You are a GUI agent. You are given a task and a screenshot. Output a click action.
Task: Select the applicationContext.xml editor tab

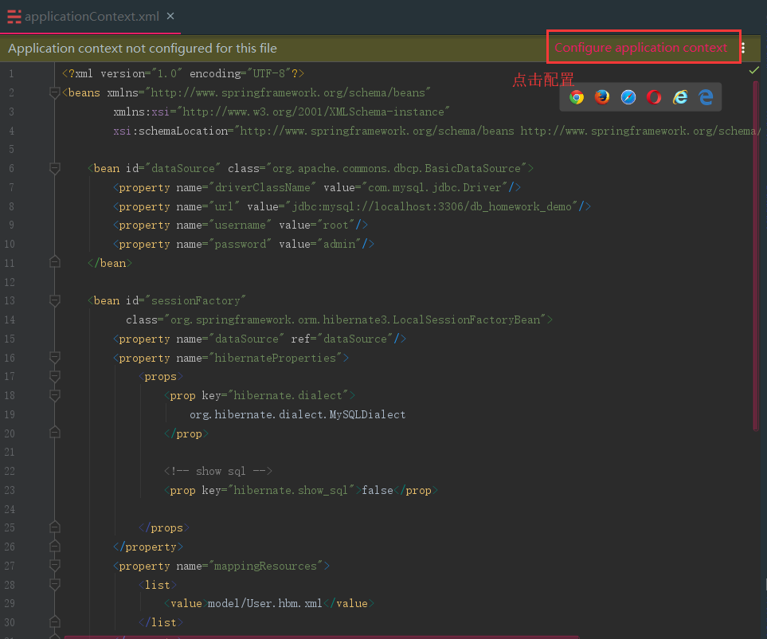(x=91, y=17)
